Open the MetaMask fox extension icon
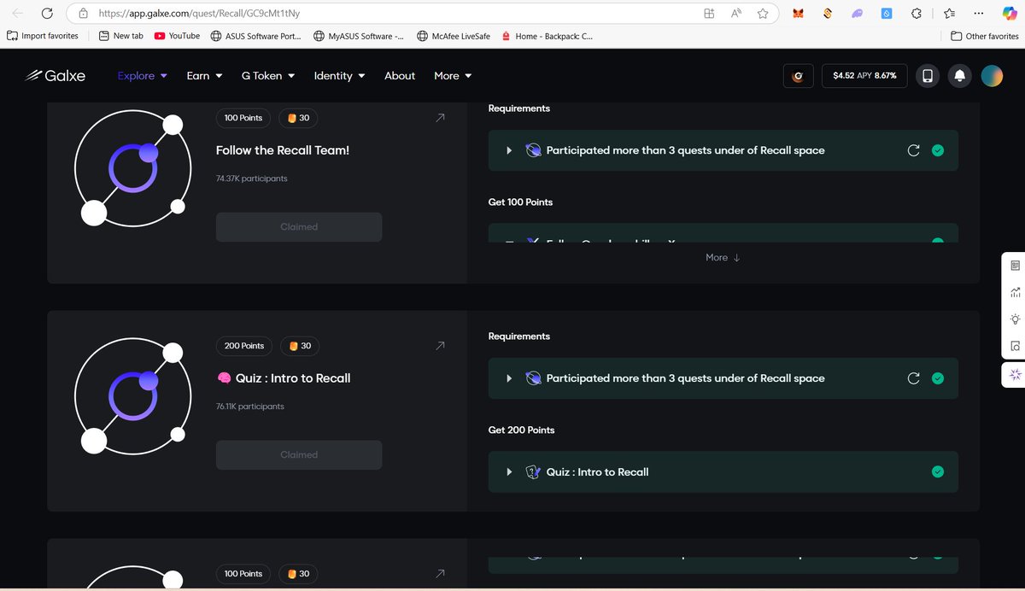This screenshot has width=1025, height=591. tap(799, 14)
